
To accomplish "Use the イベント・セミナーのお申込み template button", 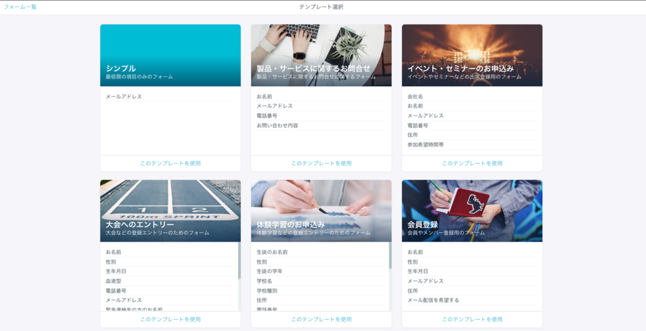I will pyautogui.click(x=472, y=163).
